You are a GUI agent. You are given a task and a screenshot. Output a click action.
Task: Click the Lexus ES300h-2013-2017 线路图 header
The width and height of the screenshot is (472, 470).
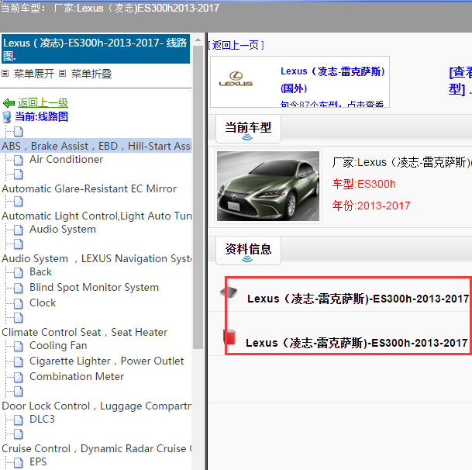[x=96, y=49]
